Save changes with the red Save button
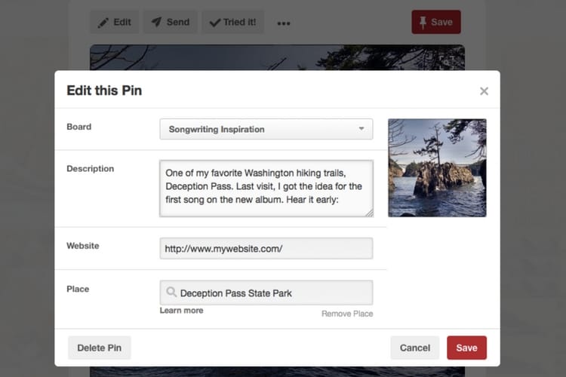Image resolution: width=566 pixels, height=377 pixels. coord(466,348)
